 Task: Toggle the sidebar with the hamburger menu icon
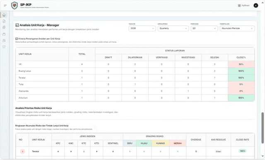[x=5, y=5]
